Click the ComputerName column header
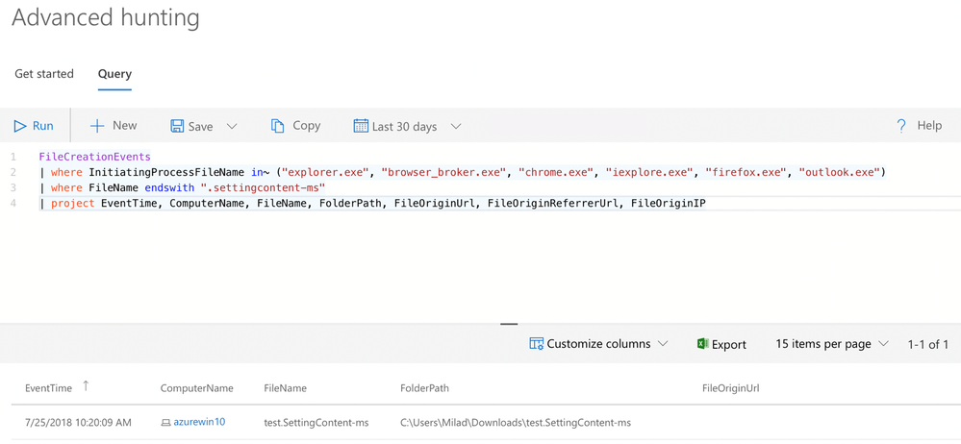The height and width of the screenshot is (444, 961). pyautogui.click(x=197, y=388)
